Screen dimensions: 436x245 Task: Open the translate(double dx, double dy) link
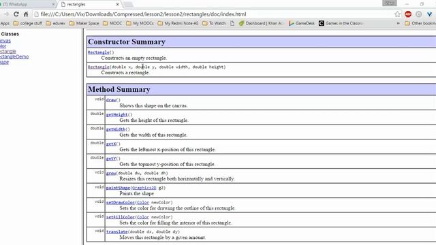click(x=116, y=231)
